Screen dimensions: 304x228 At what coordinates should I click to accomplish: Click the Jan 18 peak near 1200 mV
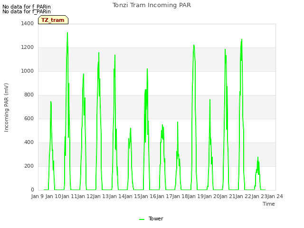click(x=194, y=46)
